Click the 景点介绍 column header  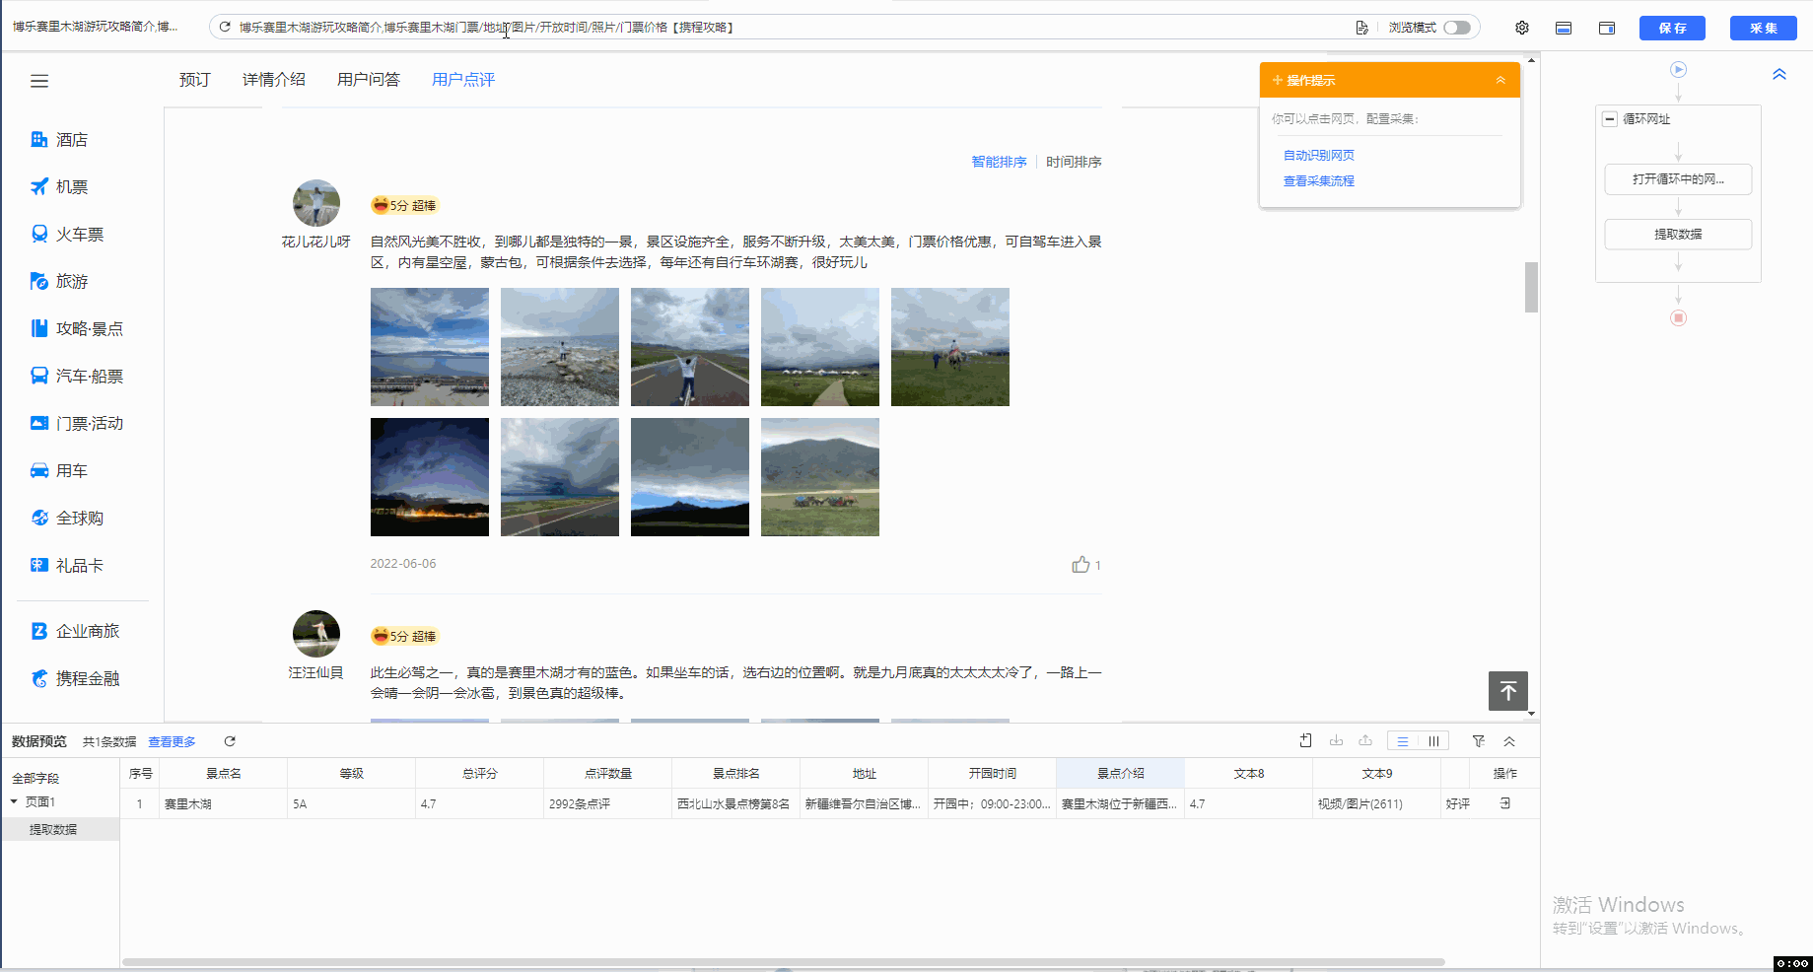click(1120, 774)
